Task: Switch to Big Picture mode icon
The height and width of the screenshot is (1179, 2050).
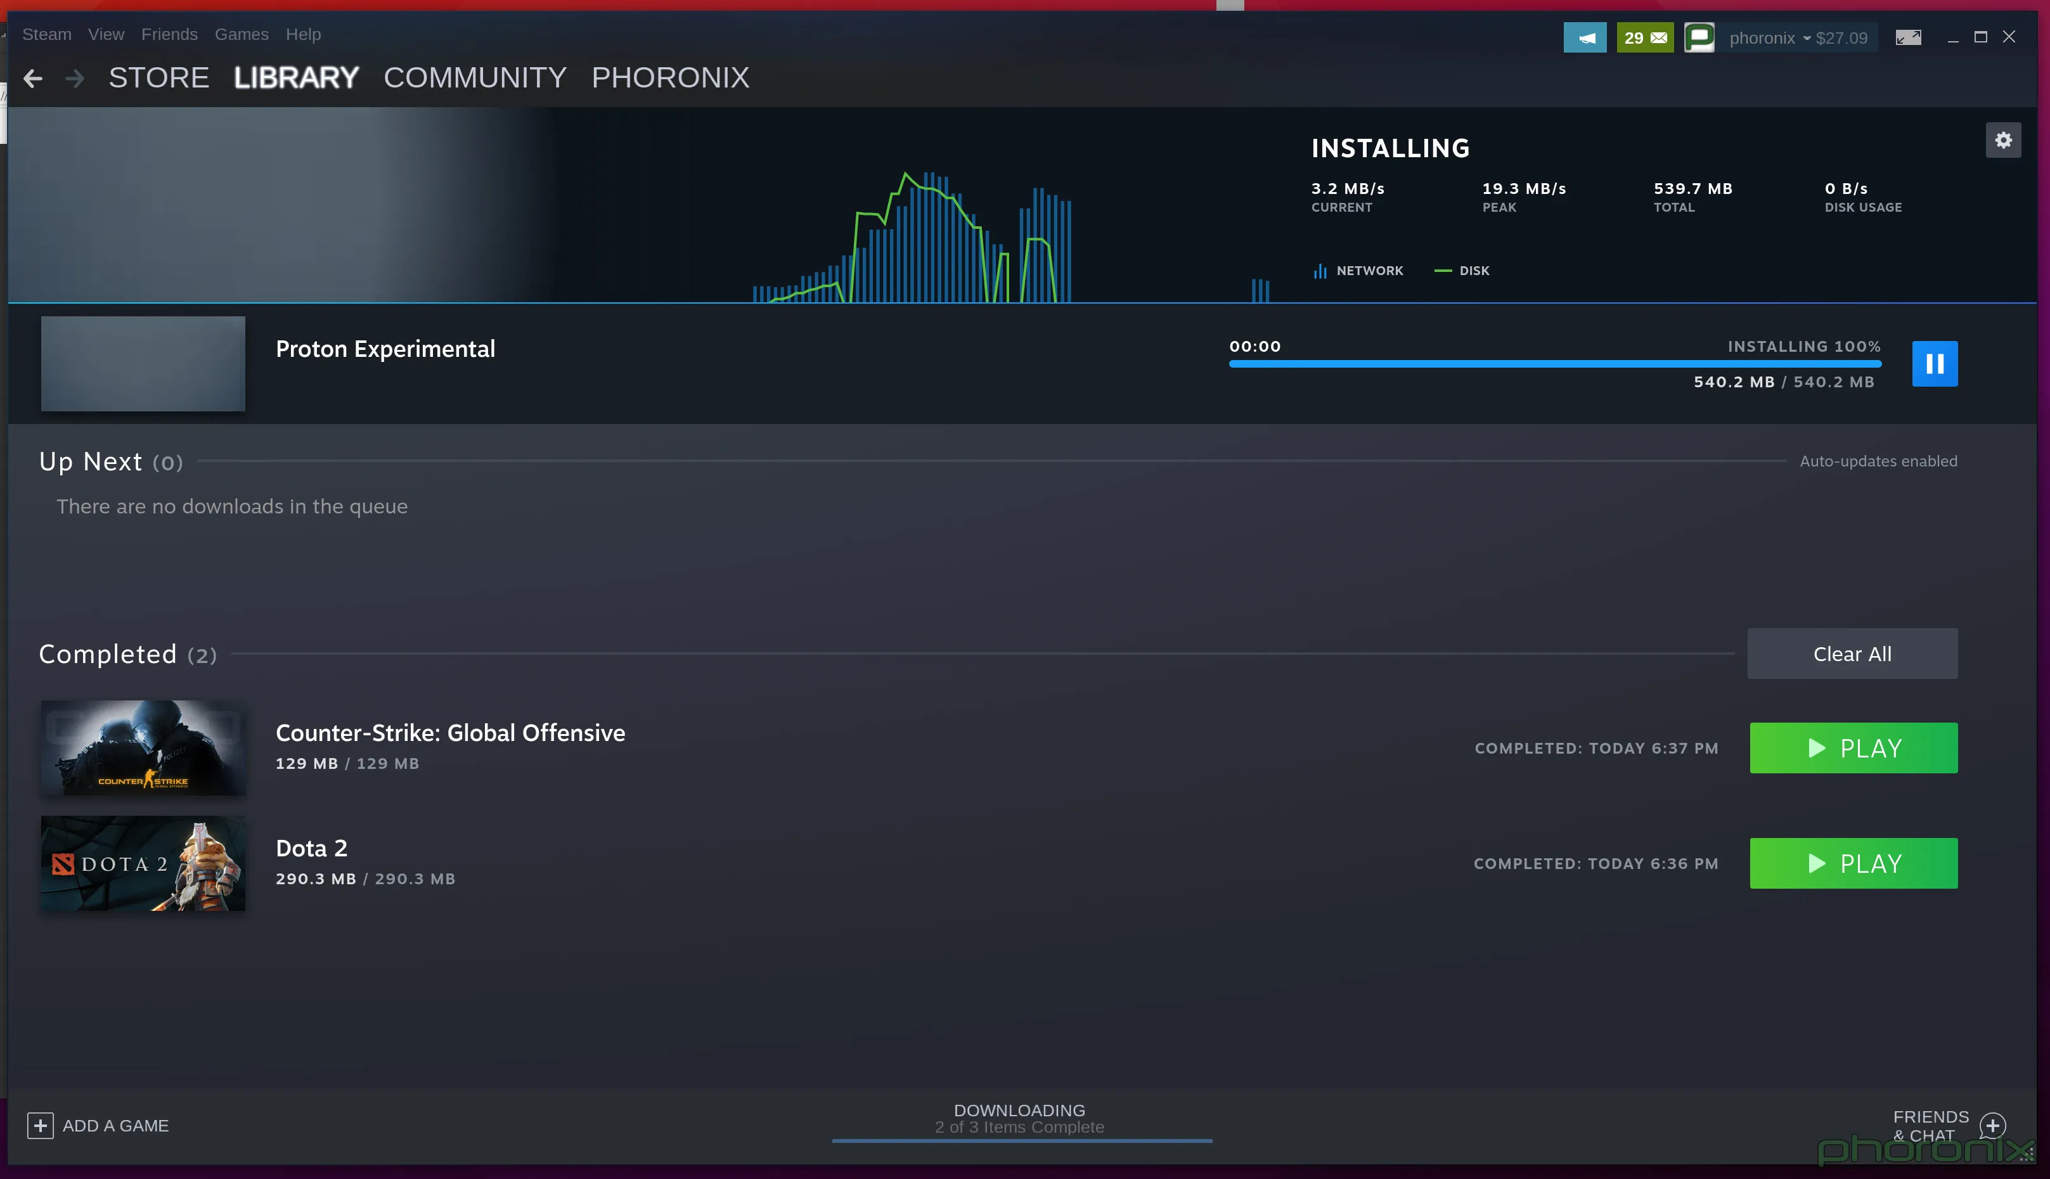Action: pyautogui.click(x=1907, y=37)
